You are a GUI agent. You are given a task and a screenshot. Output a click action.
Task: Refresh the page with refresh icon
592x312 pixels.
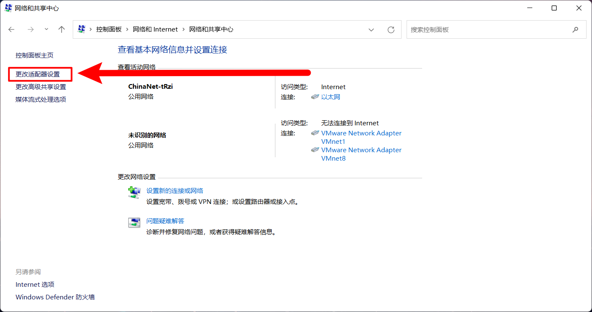tap(391, 29)
